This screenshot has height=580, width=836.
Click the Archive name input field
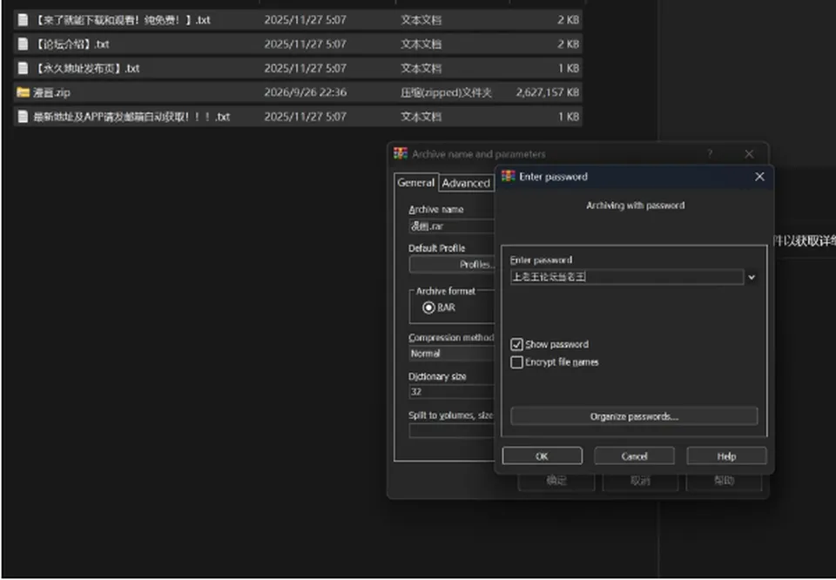click(452, 226)
